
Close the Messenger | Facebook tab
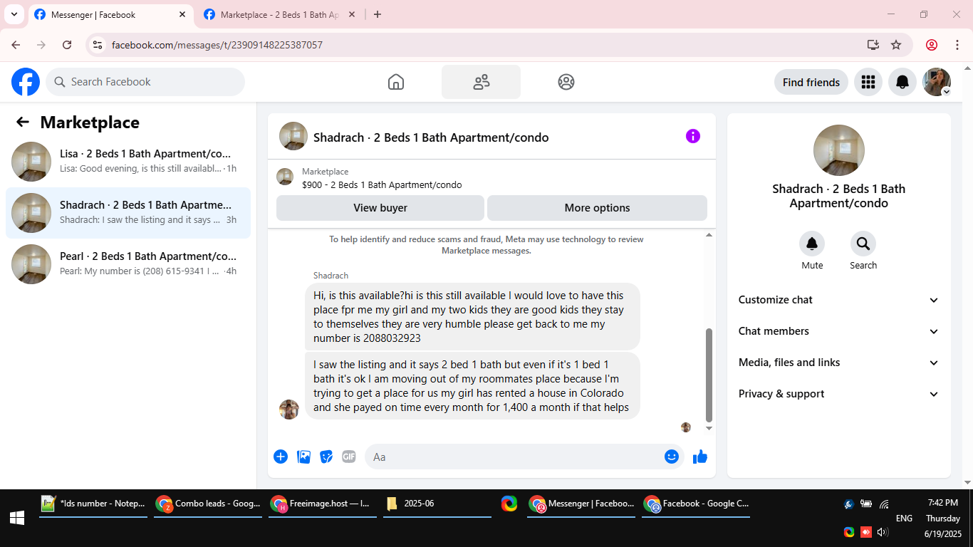pos(182,14)
